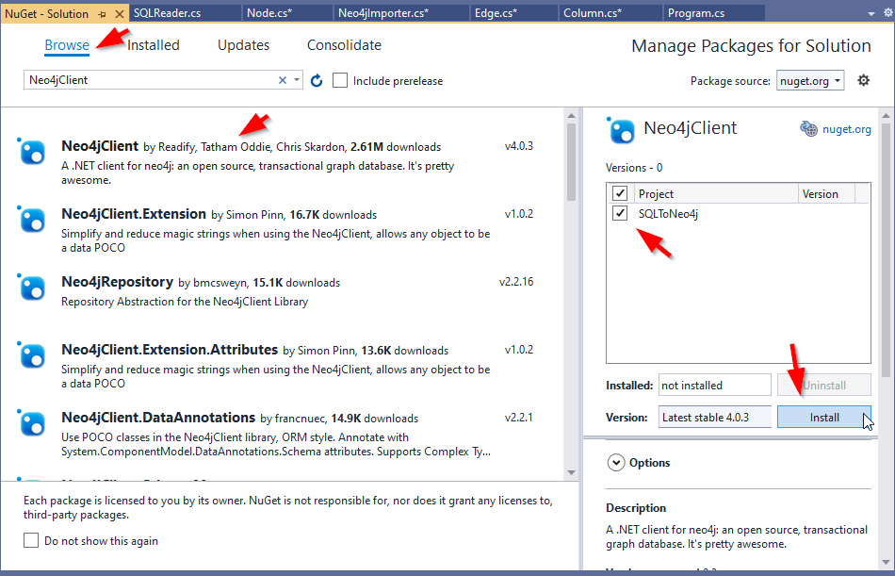Image resolution: width=895 pixels, height=576 pixels.
Task: Click the v2.2.16 version label
Action: point(516,282)
